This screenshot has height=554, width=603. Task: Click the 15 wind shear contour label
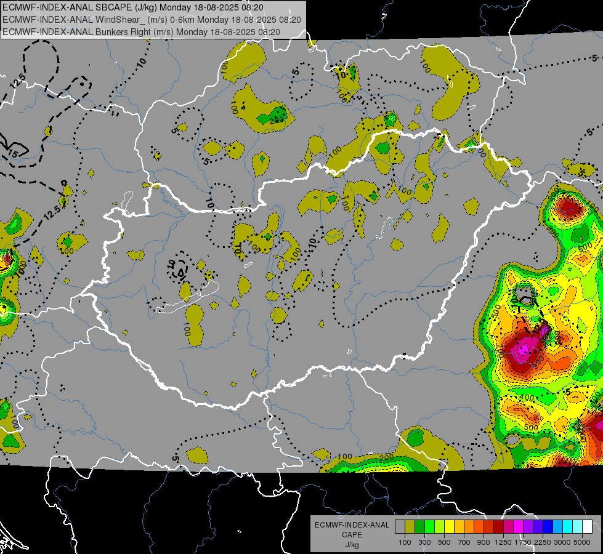13,154
